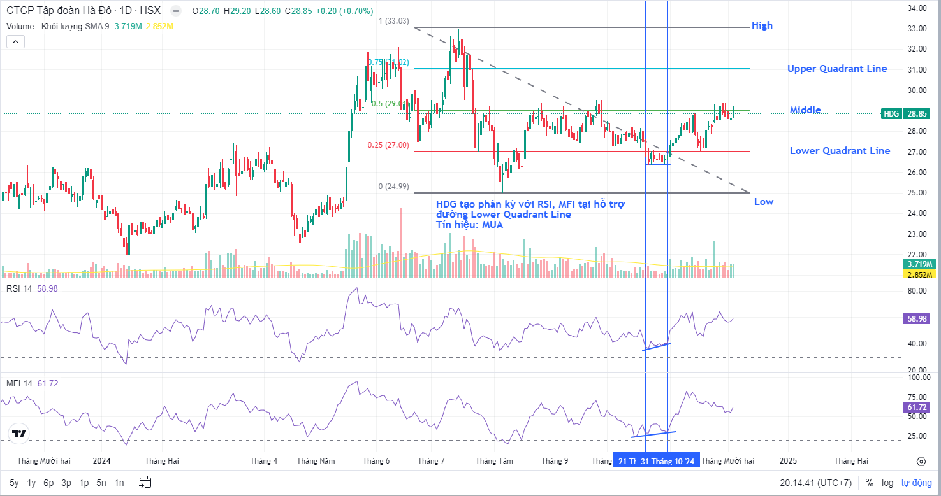Select the 1p time range
The height and width of the screenshot is (496, 941).
[84, 483]
